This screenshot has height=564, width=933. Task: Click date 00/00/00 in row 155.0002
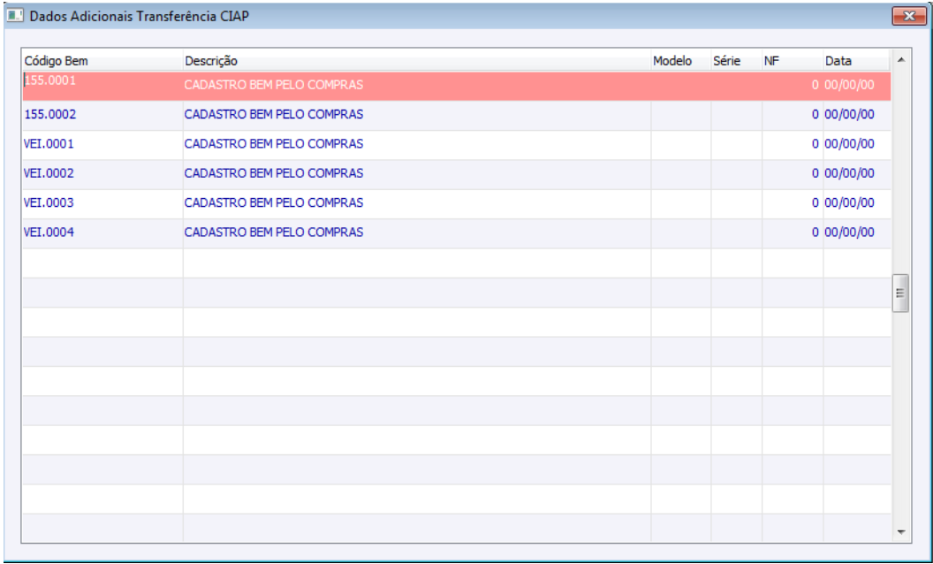tap(849, 114)
